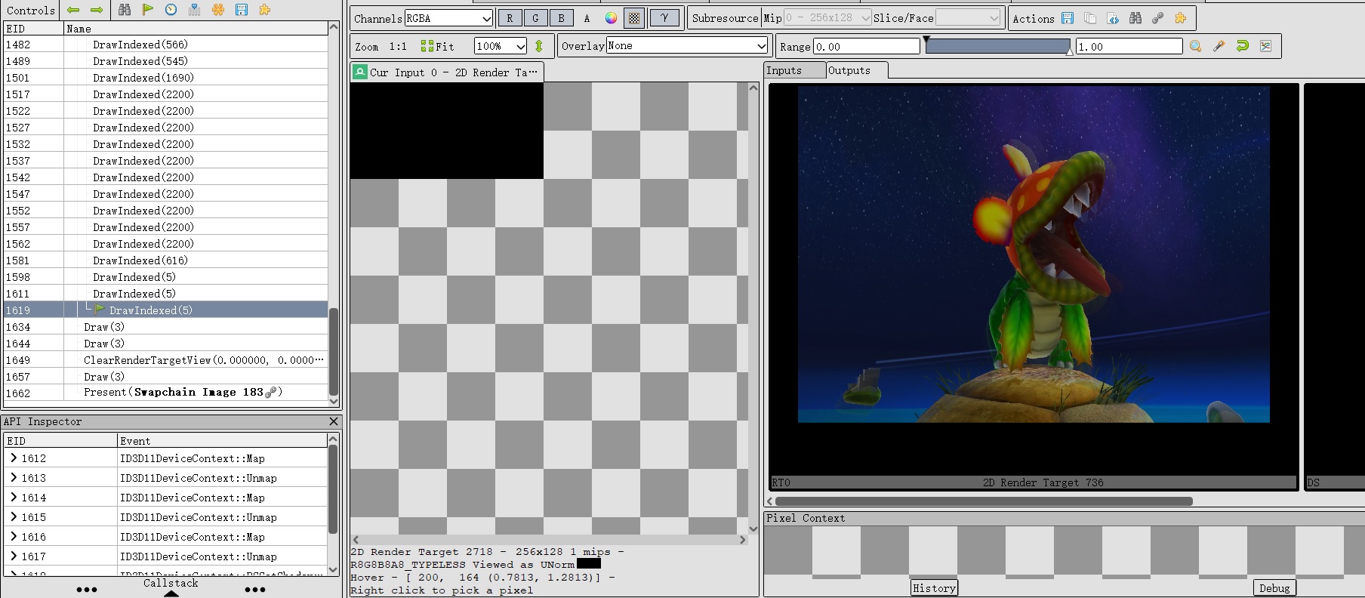Copy texture to clipboard in Actions
The height and width of the screenshot is (598, 1365).
pyautogui.click(x=1090, y=18)
